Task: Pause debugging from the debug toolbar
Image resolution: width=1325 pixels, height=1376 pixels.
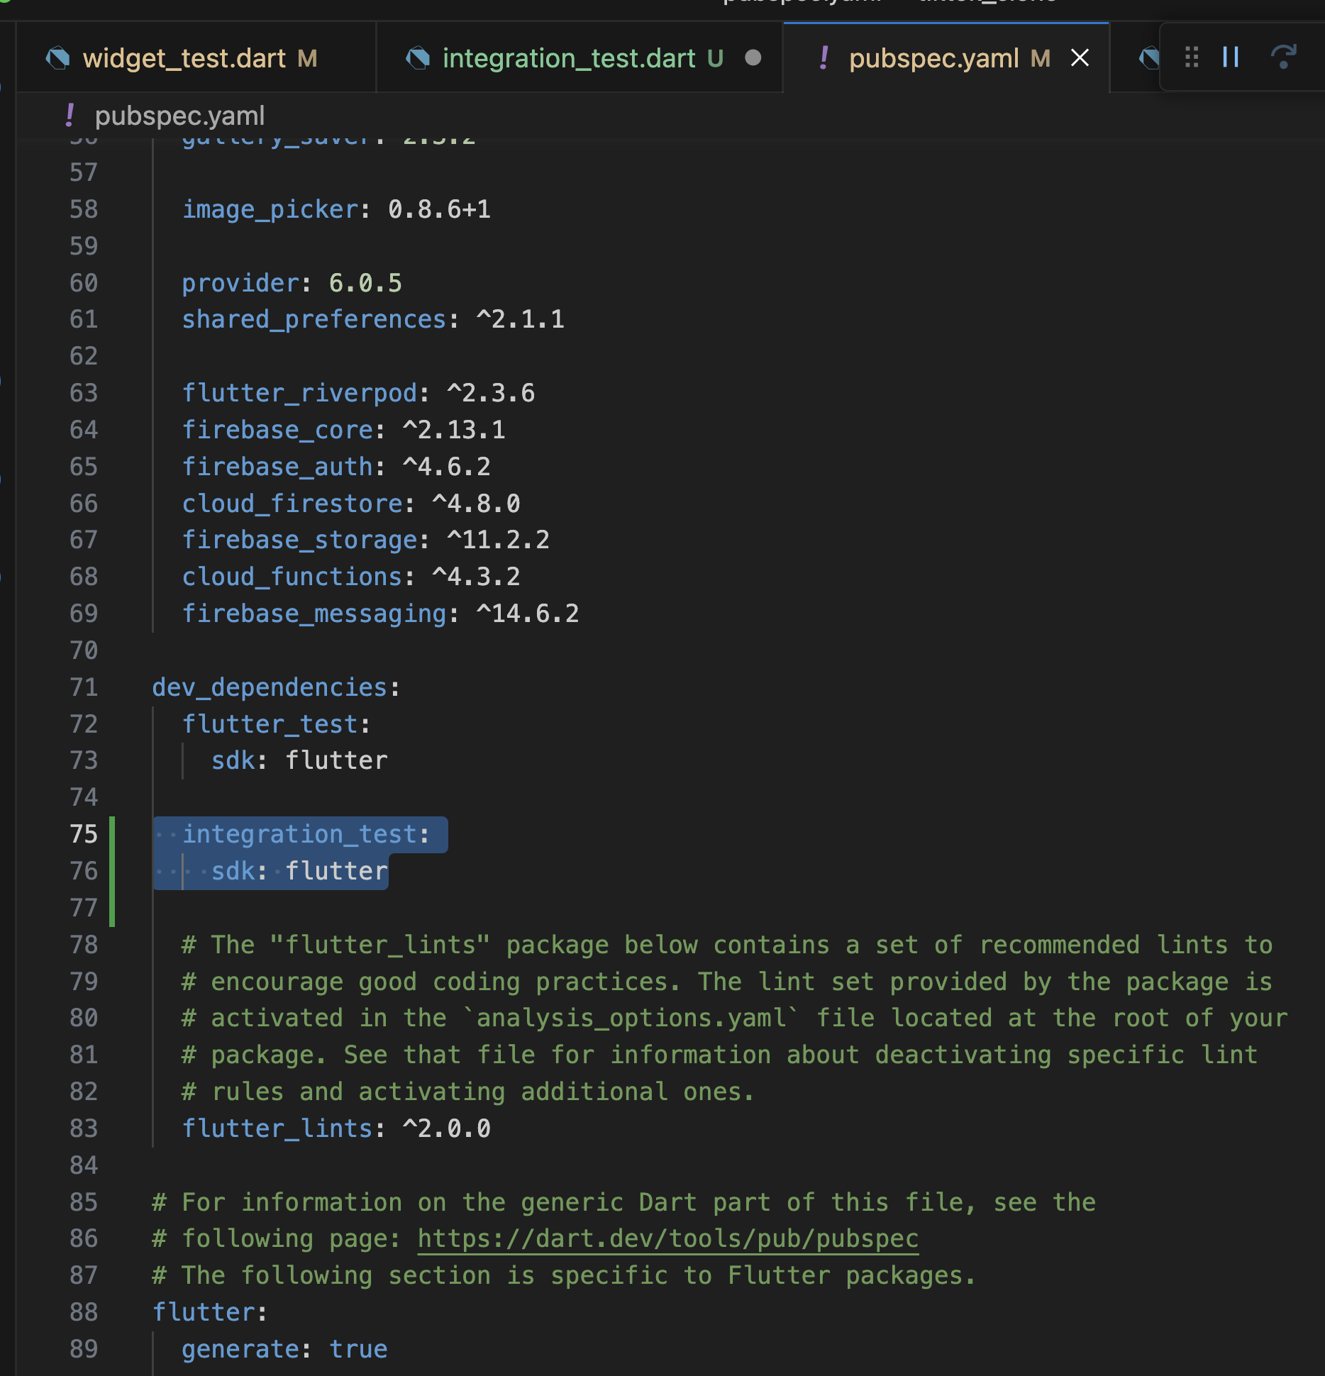Action: click(1231, 57)
